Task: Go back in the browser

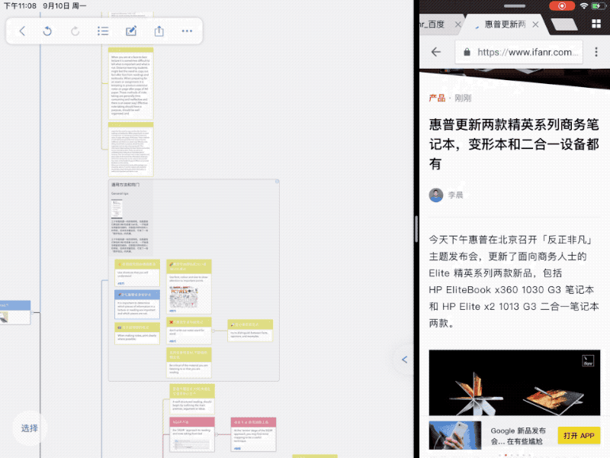Action: [436, 52]
